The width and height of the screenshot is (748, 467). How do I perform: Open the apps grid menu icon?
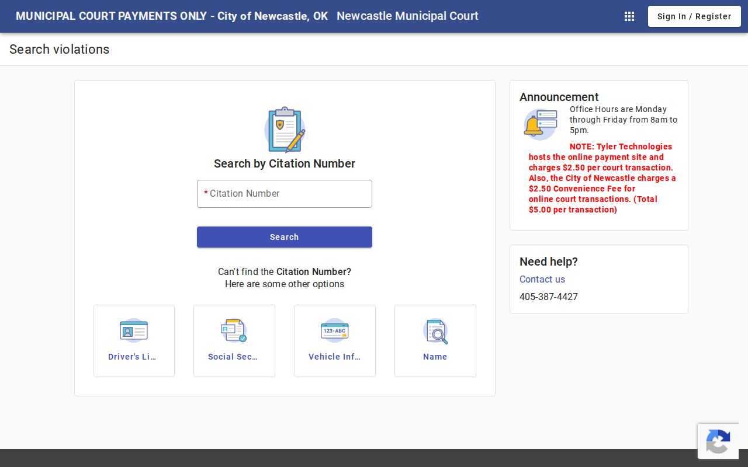click(629, 16)
